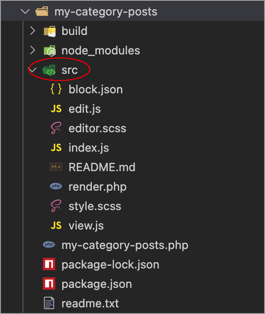
Task: Expand the build folder chevron
Action: coord(33,31)
